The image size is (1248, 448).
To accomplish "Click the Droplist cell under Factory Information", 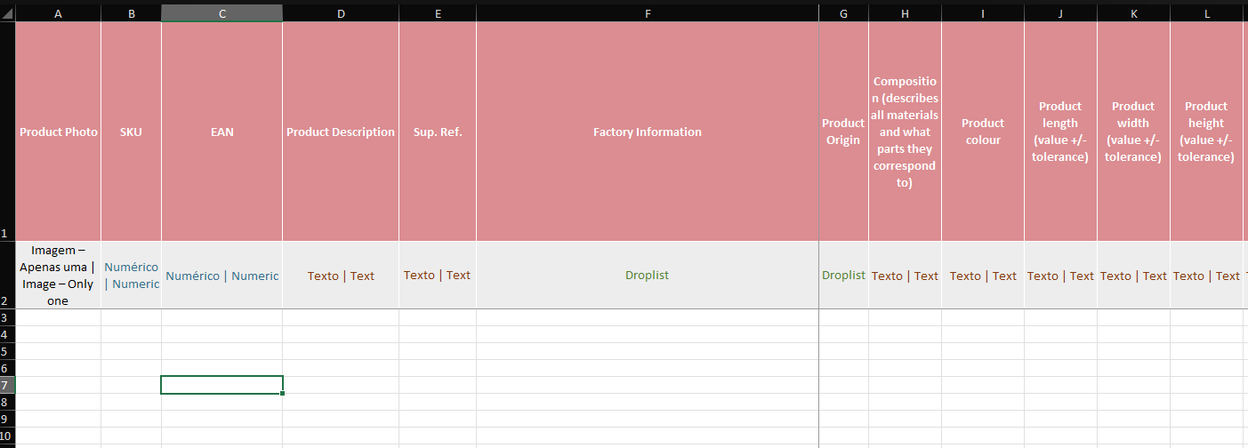I will tap(647, 276).
